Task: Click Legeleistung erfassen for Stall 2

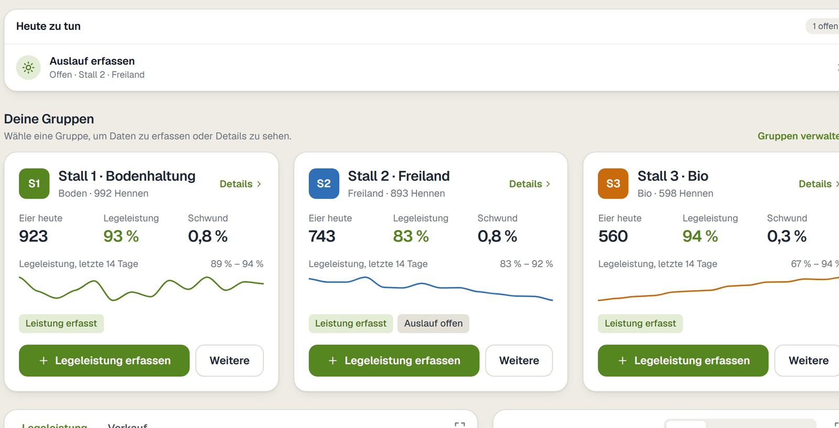Action: pyautogui.click(x=394, y=360)
